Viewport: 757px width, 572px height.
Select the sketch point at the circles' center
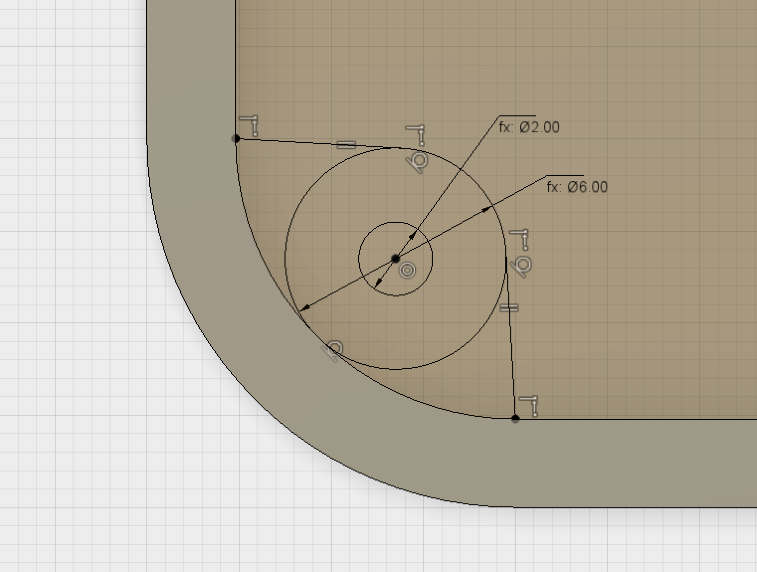pos(395,259)
